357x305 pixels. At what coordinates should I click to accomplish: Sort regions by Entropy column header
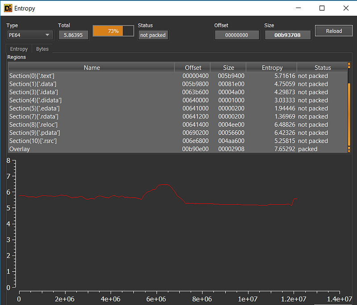(272, 67)
